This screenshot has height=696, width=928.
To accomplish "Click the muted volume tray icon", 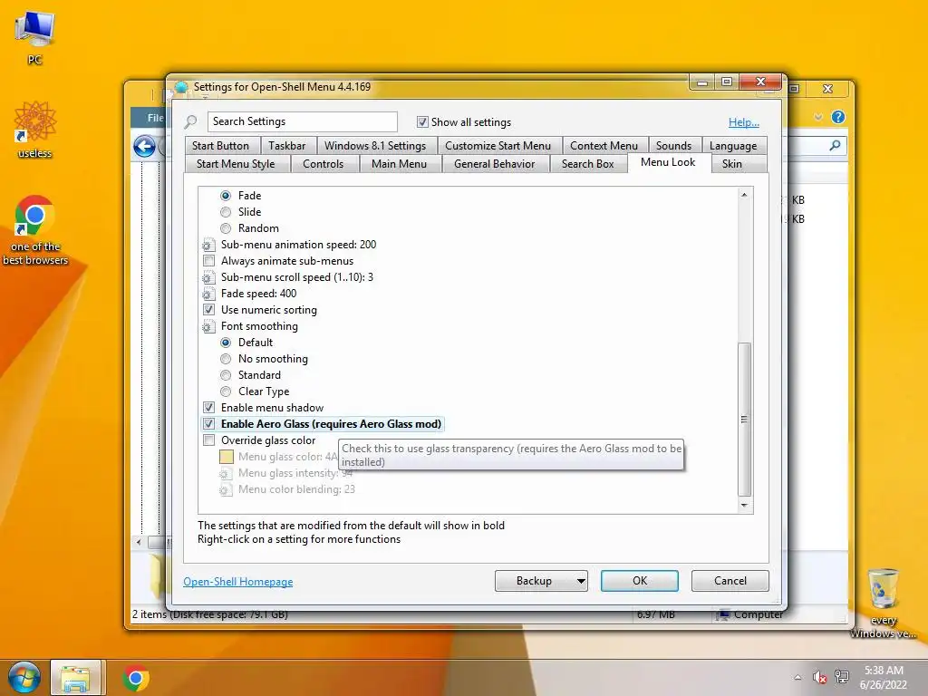I will point(819,677).
